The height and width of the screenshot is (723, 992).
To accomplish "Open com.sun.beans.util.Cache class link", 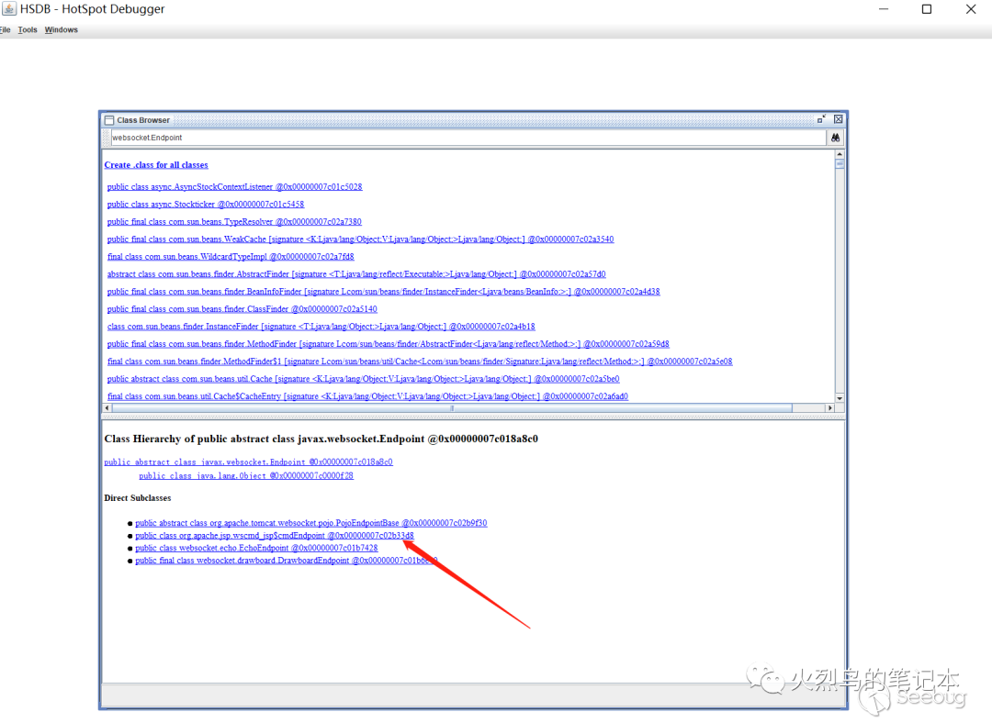I will (x=363, y=379).
